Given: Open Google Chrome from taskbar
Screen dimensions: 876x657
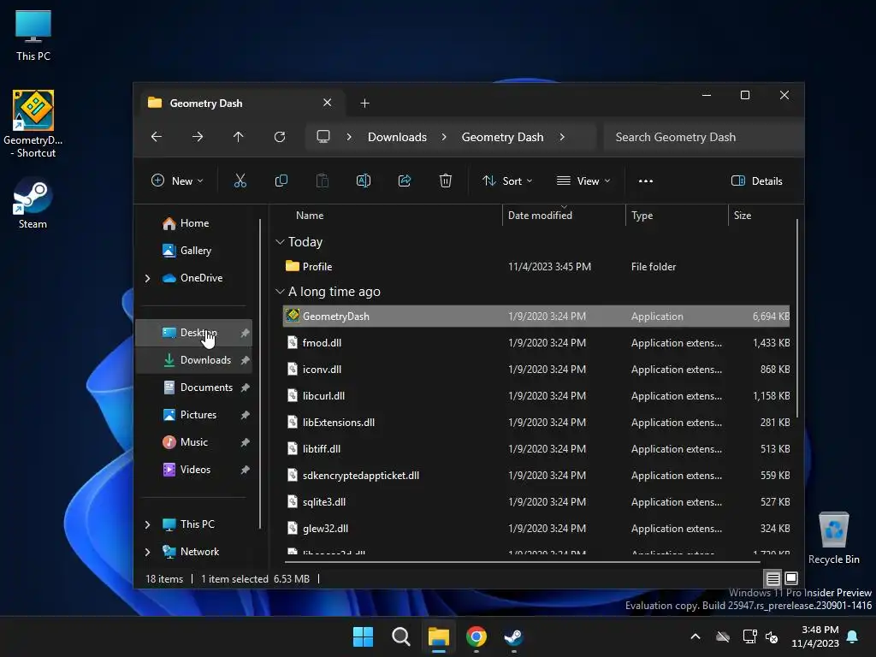Looking at the screenshot, I should point(476,636).
